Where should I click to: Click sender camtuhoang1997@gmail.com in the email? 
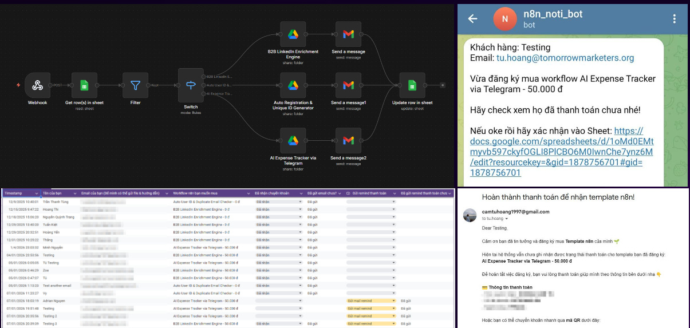click(515, 211)
